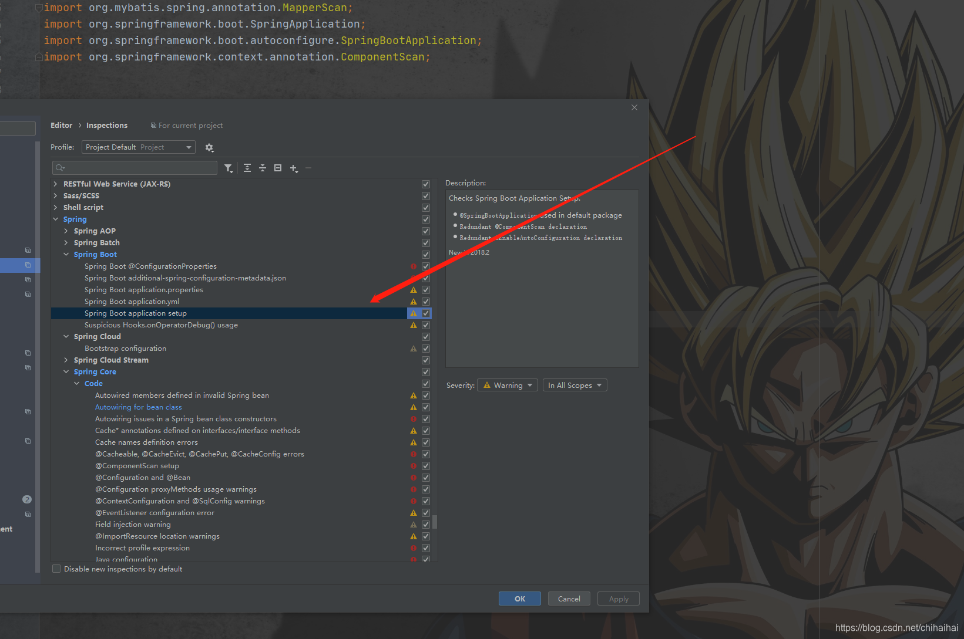Close the settings dialog with X
Image resolution: width=964 pixels, height=639 pixels.
pos(634,107)
